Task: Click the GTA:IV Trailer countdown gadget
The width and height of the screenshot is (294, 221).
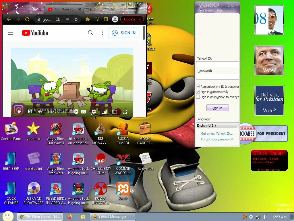Action: point(269,161)
